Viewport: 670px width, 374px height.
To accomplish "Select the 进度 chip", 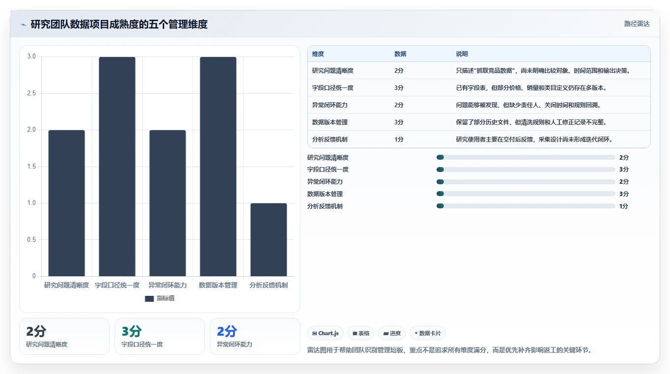I will click(392, 333).
